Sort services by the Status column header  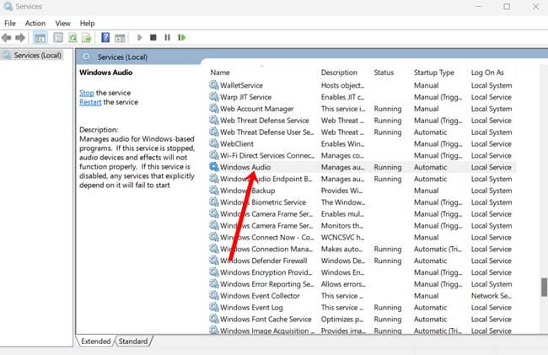(384, 73)
